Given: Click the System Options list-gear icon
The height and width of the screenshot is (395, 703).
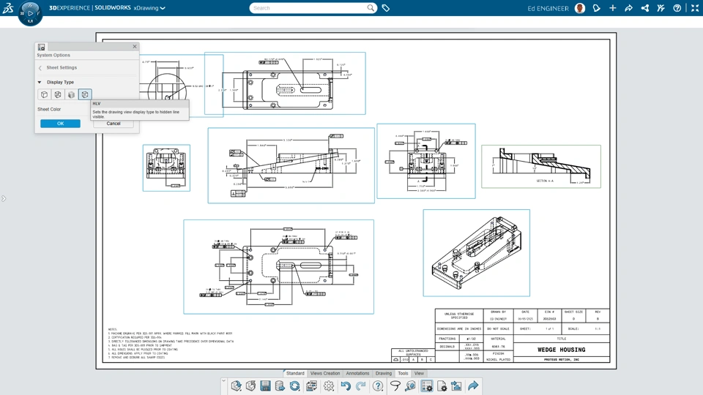Looking at the screenshot, I should point(427,385).
